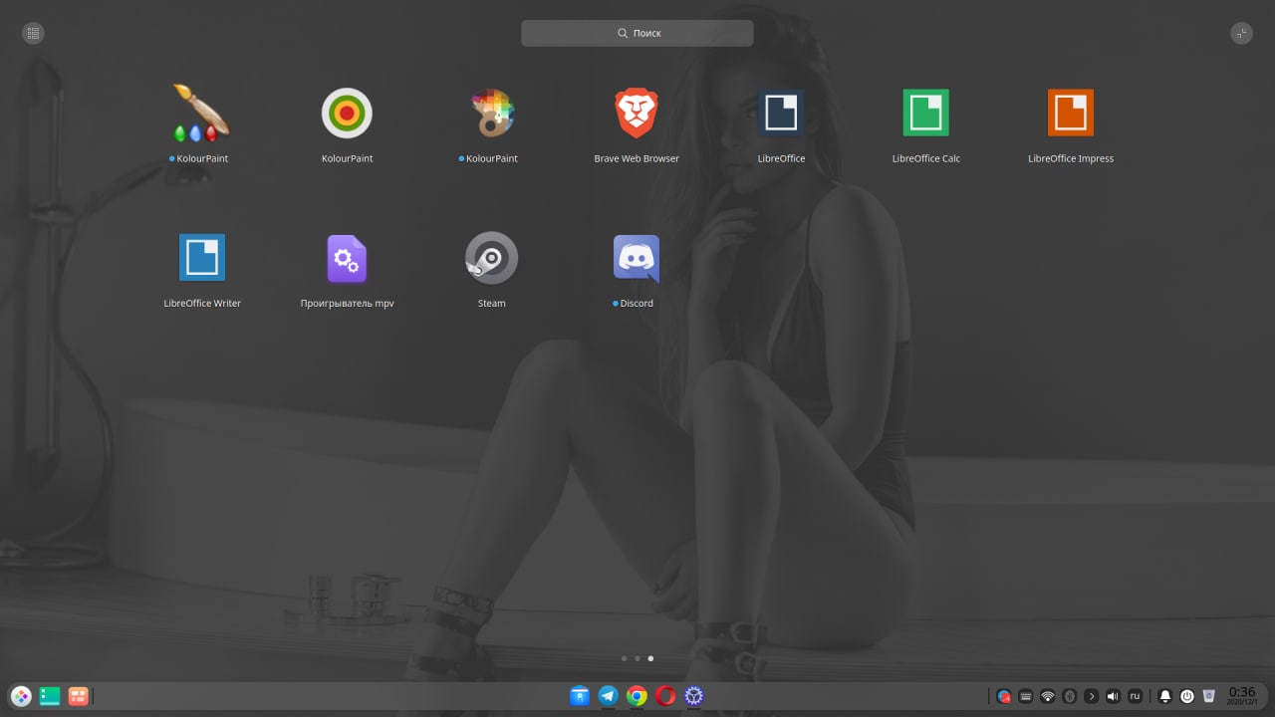Switch launcher to category view
The width and height of the screenshot is (1275, 717).
(x=33, y=33)
